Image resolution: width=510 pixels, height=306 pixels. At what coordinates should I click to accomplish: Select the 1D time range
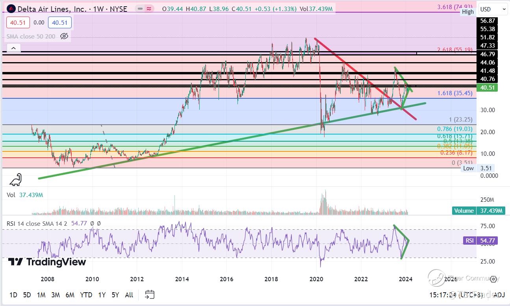13,295
